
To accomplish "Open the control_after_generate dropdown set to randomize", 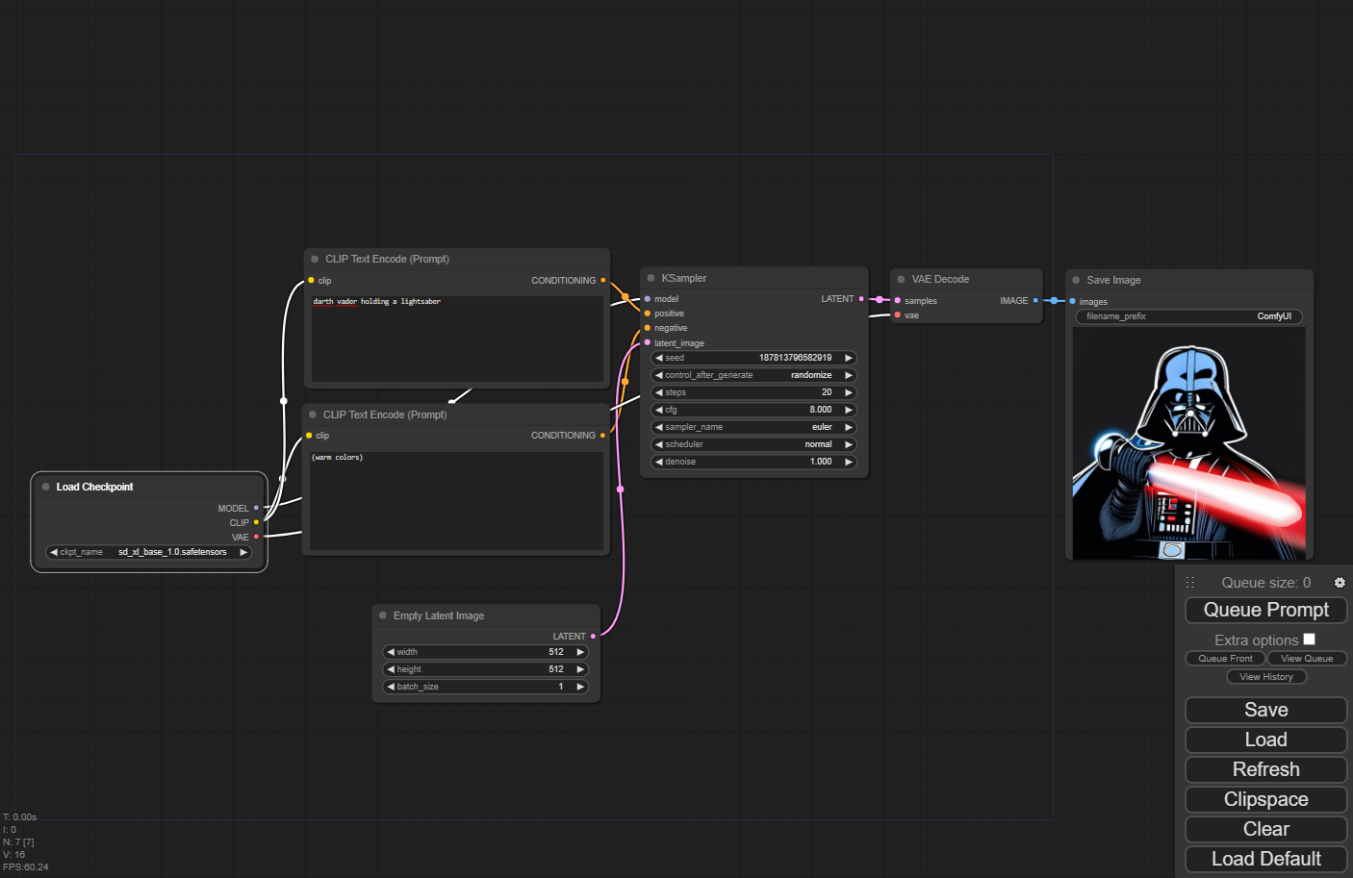I will [754, 375].
